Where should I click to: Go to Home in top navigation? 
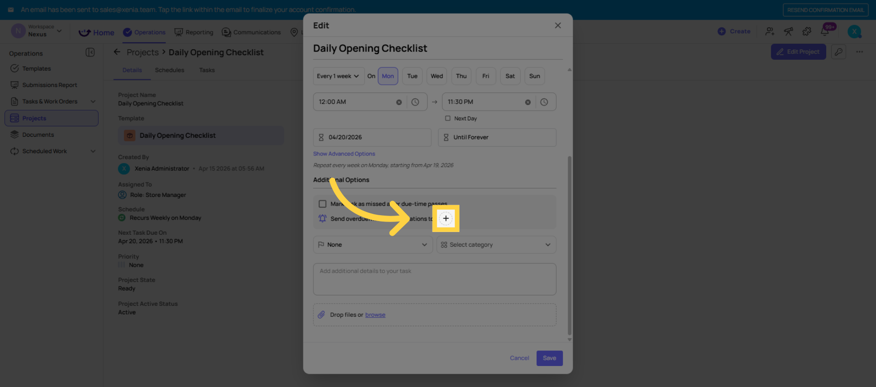pos(96,32)
